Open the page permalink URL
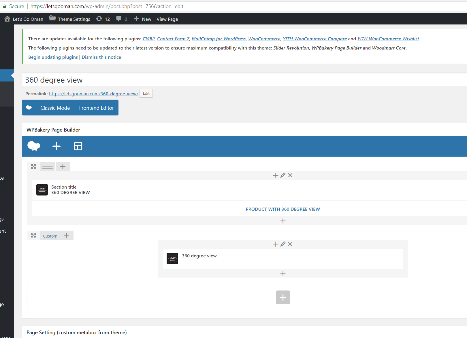This screenshot has height=338, width=467. [x=94, y=94]
